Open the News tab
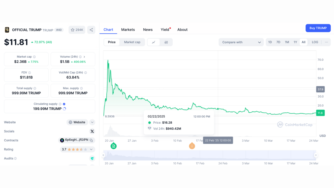This screenshot has height=188, width=334. click(148, 30)
